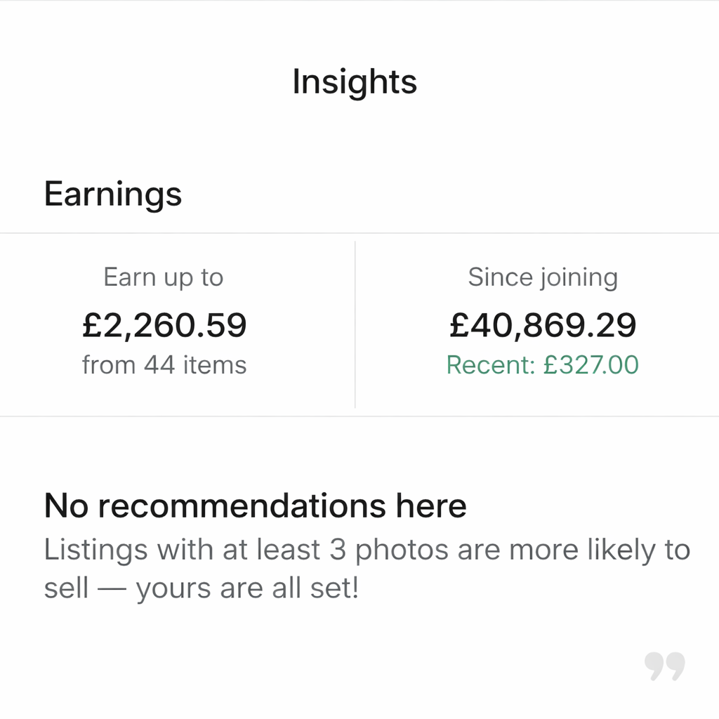Viewport: 719px width, 719px height.
Task: Tap the quotation mark icon
Action: (x=664, y=666)
